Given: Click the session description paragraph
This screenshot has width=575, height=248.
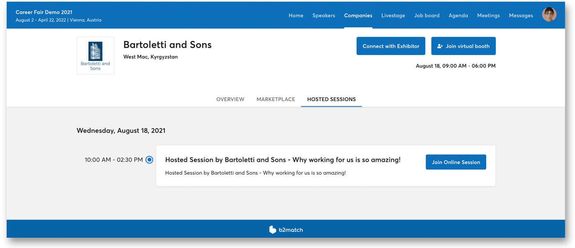Looking at the screenshot, I should click(255, 173).
